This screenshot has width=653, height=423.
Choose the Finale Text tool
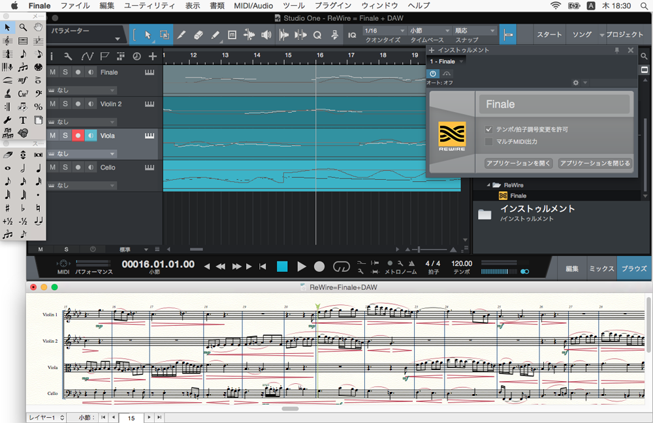click(x=23, y=120)
